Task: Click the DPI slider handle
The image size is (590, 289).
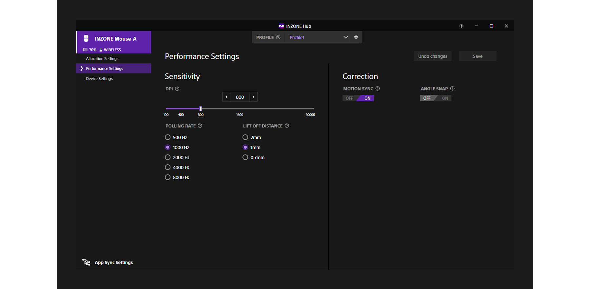Action: point(200,108)
